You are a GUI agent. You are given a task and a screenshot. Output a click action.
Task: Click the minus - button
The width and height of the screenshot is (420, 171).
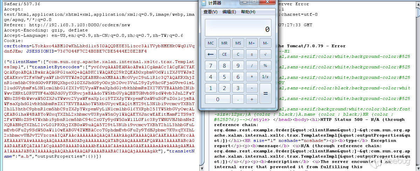(x=252, y=88)
